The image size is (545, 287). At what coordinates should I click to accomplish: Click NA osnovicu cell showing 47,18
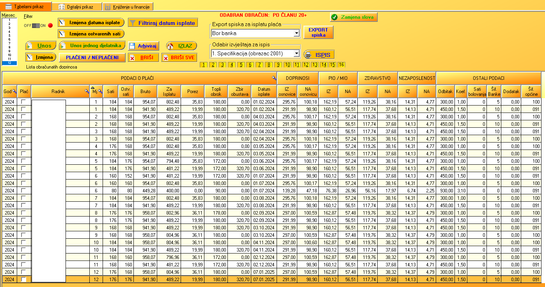pyautogui.click(x=309, y=190)
